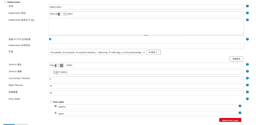Open help for Pod Label 值 field

click(x=240, y=113)
